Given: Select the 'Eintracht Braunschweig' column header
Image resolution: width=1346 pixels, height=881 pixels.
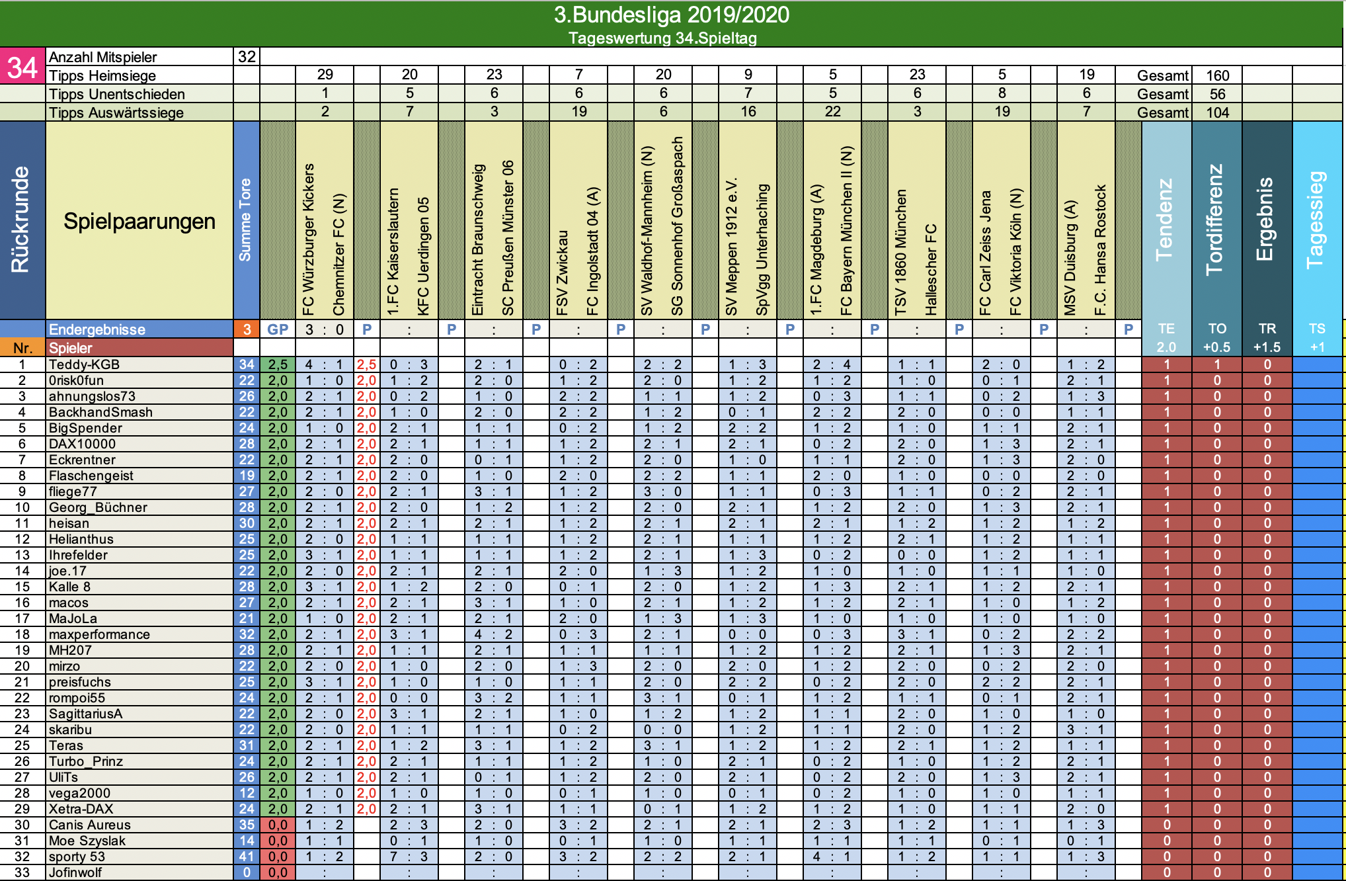Looking at the screenshot, I should pos(478,240).
